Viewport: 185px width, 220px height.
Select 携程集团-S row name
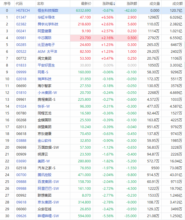(47, 100)
